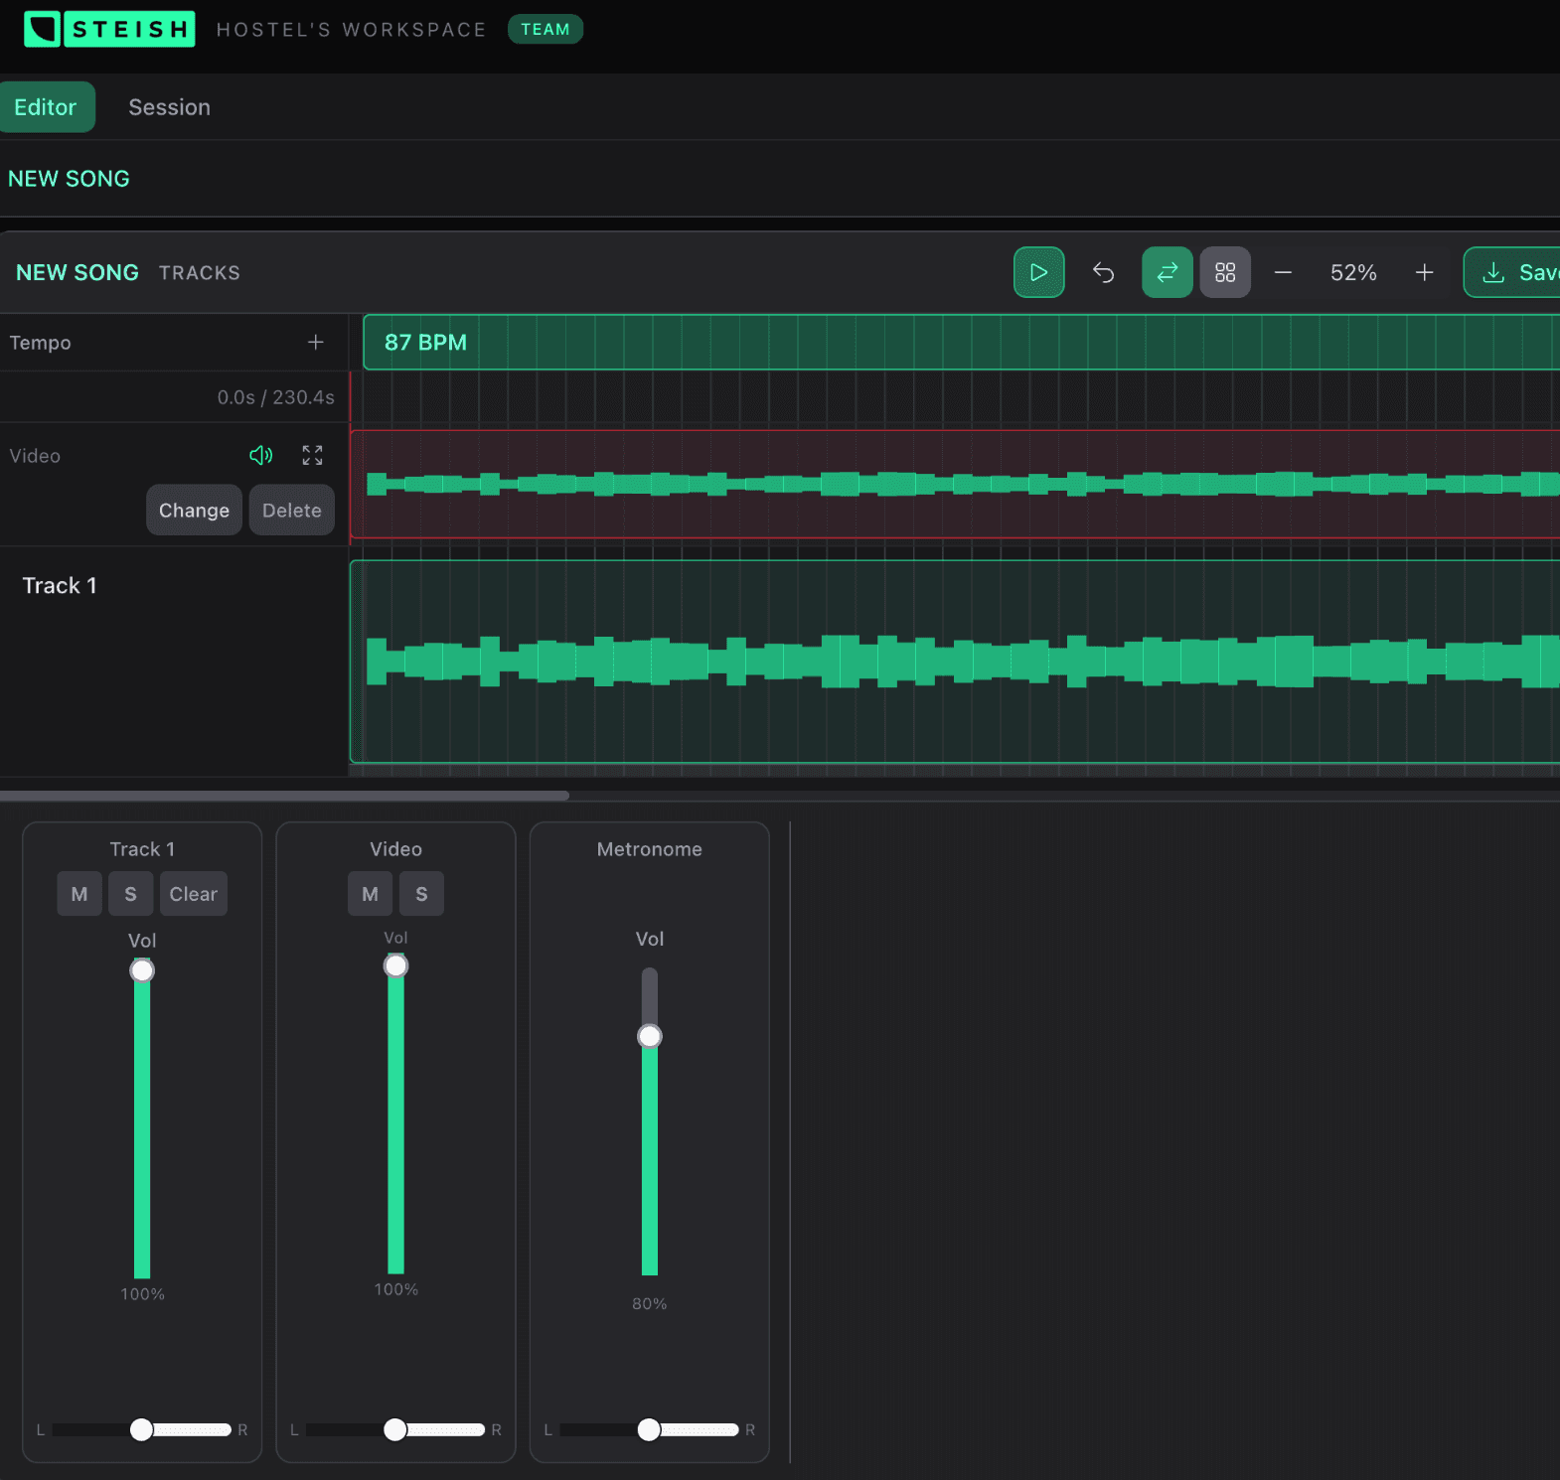The width and height of the screenshot is (1560, 1480).
Task: Toggle the loop arrows button
Action: pyautogui.click(x=1167, y=272)
